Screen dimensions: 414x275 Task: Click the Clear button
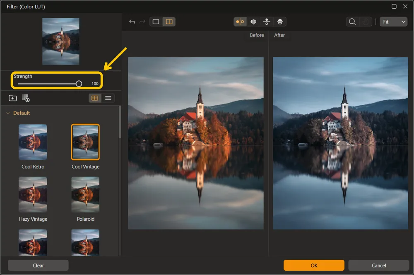38,265
